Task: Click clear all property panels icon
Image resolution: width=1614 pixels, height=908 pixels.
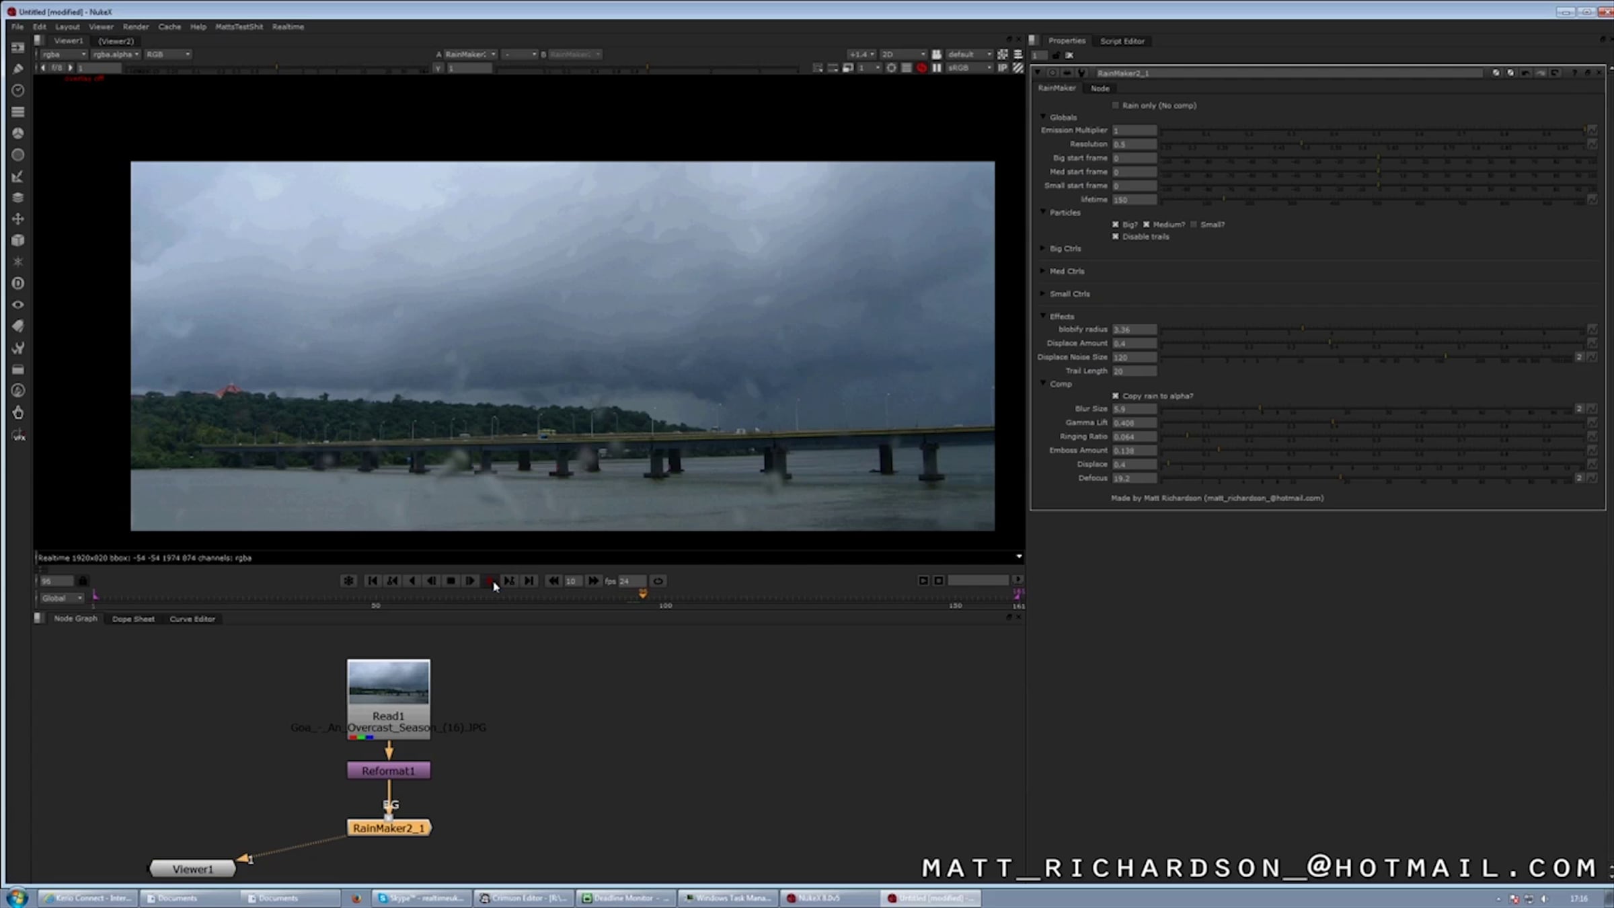Action: click(1069, 55)
